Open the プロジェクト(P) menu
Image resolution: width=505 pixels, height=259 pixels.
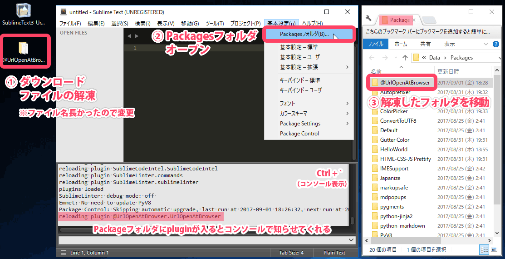[x=245, y=24]
